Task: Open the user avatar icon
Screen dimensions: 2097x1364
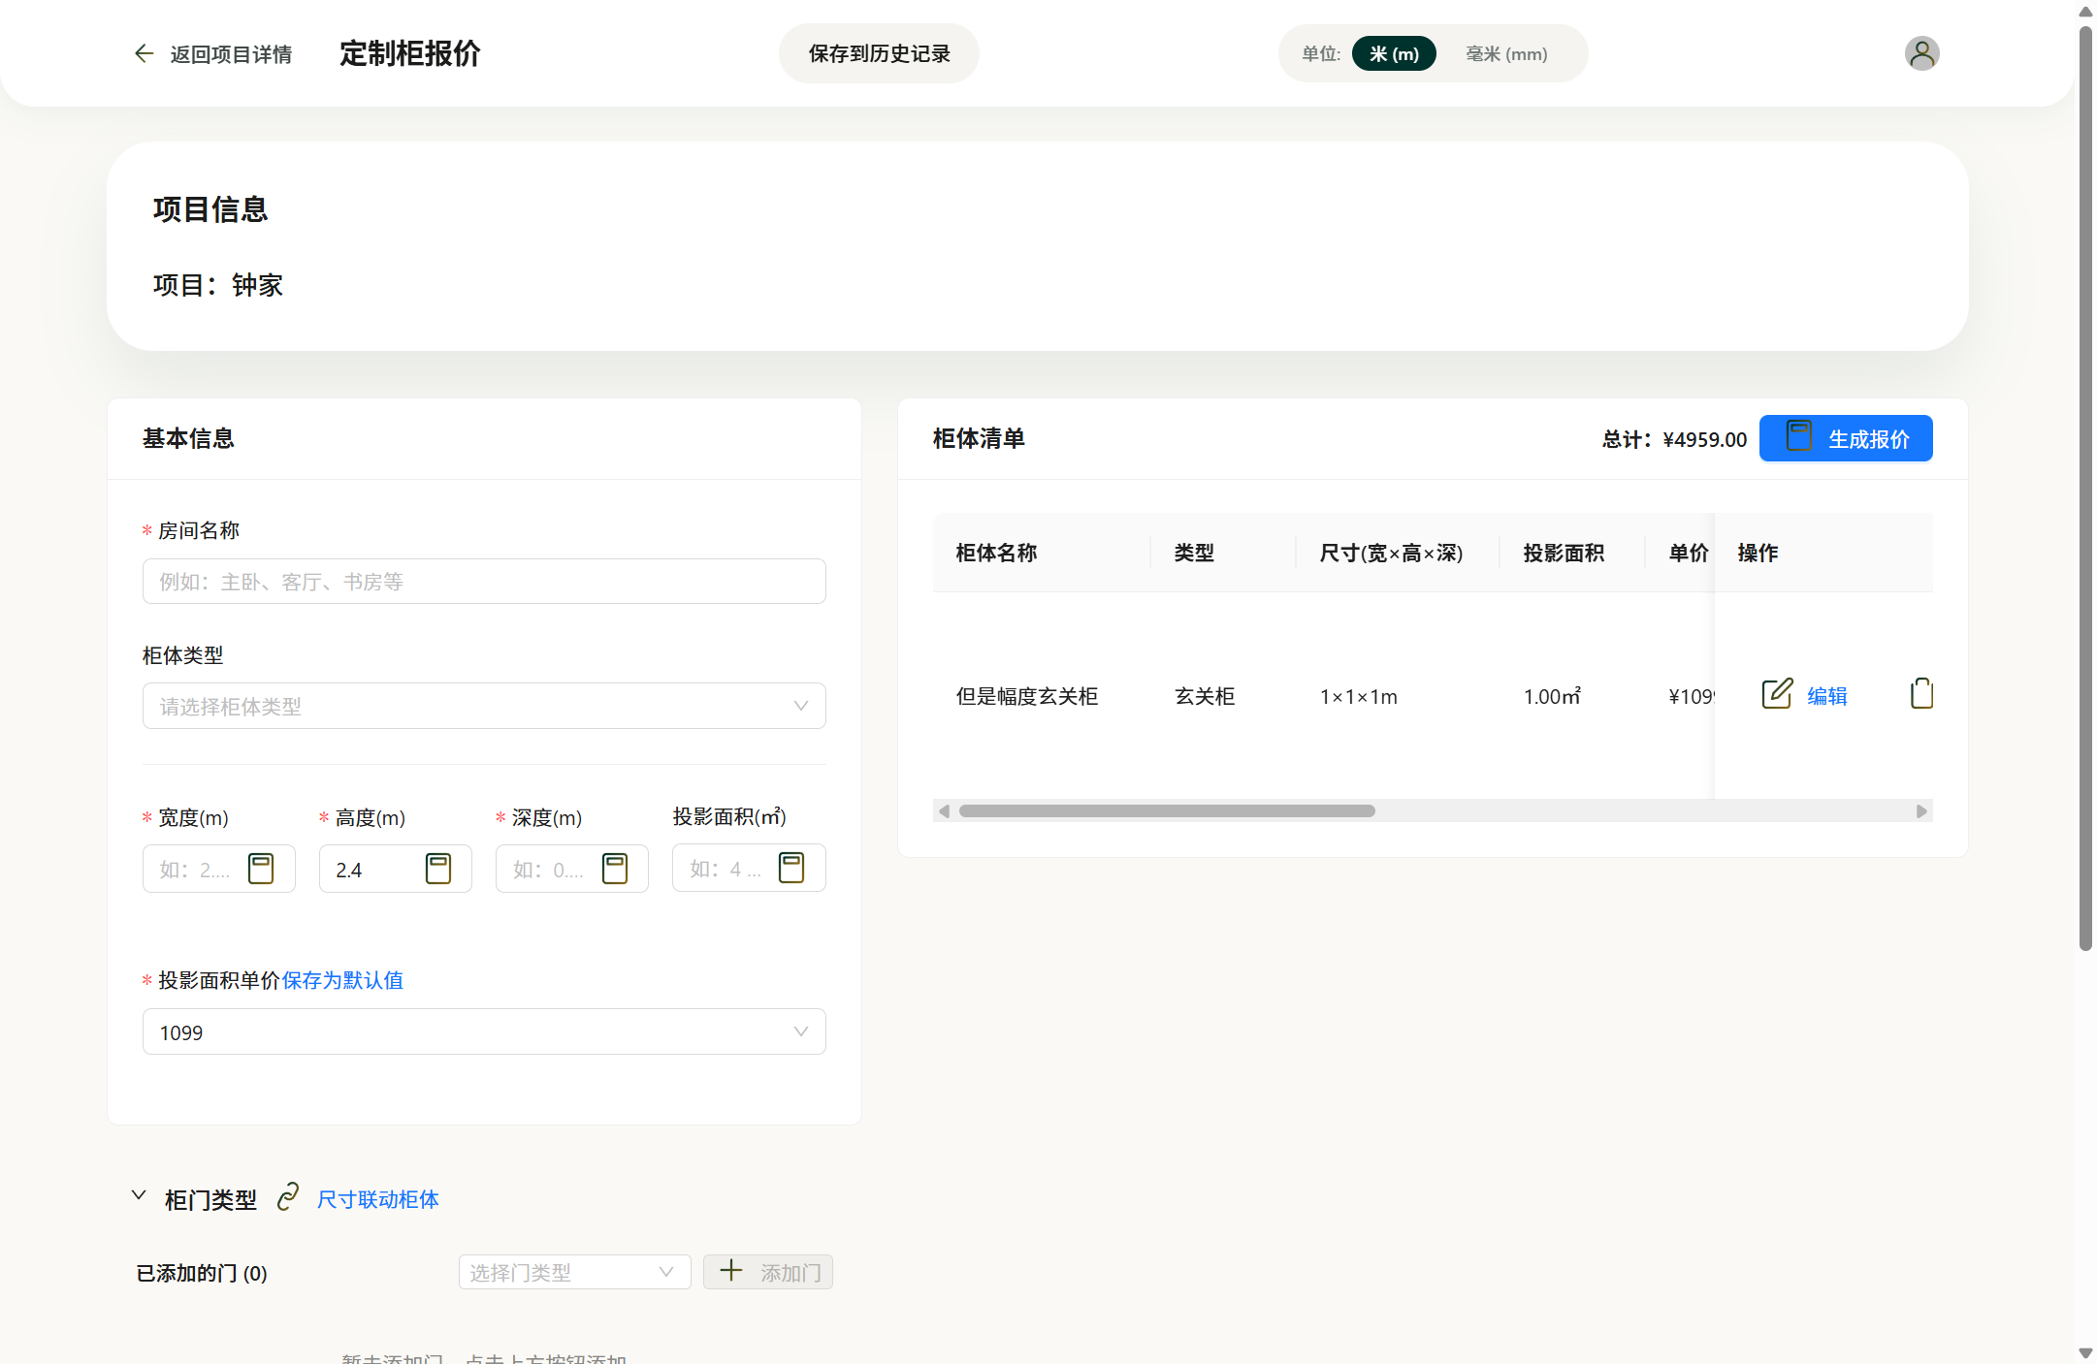Action: coord(1921,53)
